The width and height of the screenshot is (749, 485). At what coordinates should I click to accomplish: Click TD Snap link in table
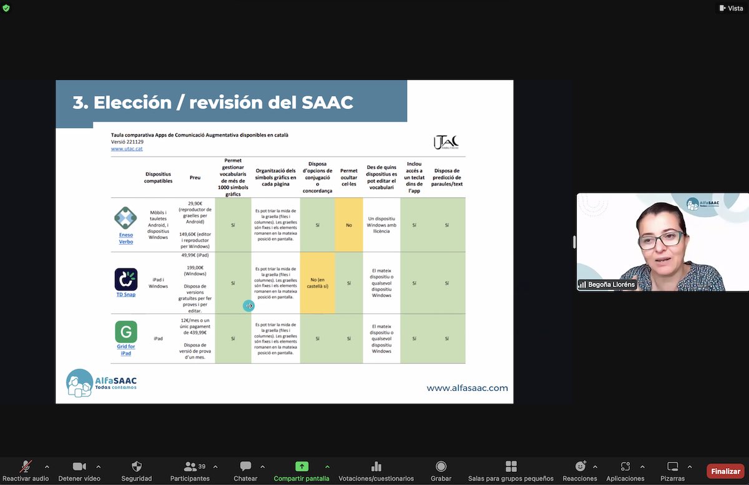[126, 294]
